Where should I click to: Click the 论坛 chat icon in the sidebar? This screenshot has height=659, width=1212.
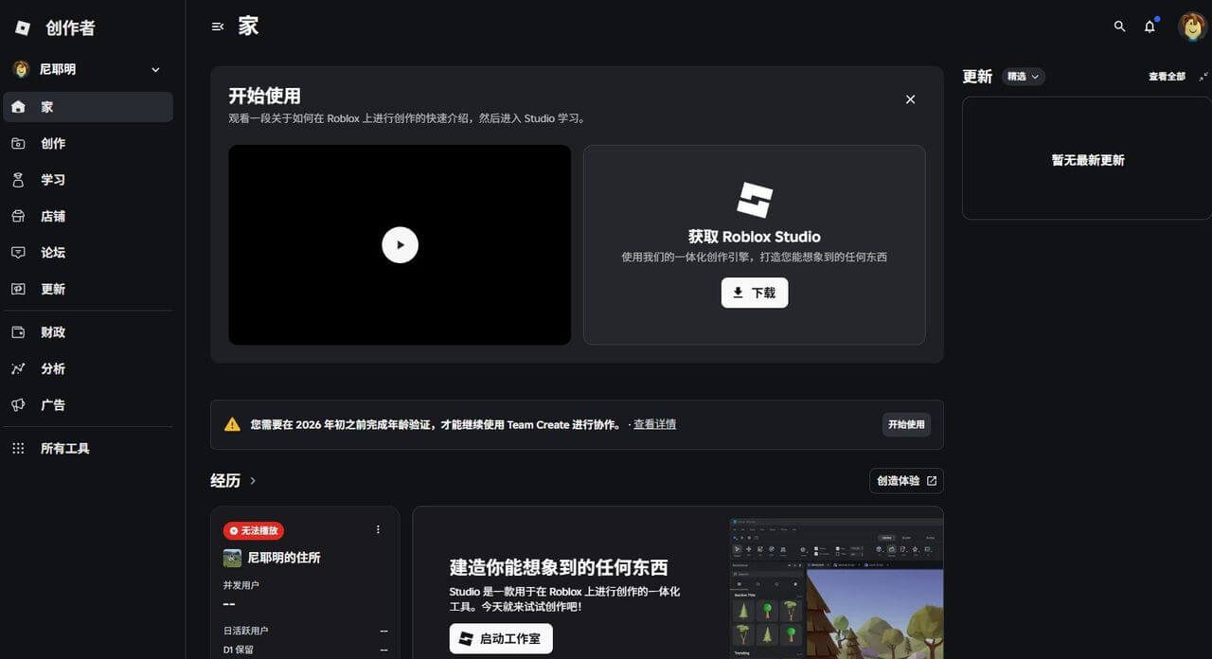18,253
